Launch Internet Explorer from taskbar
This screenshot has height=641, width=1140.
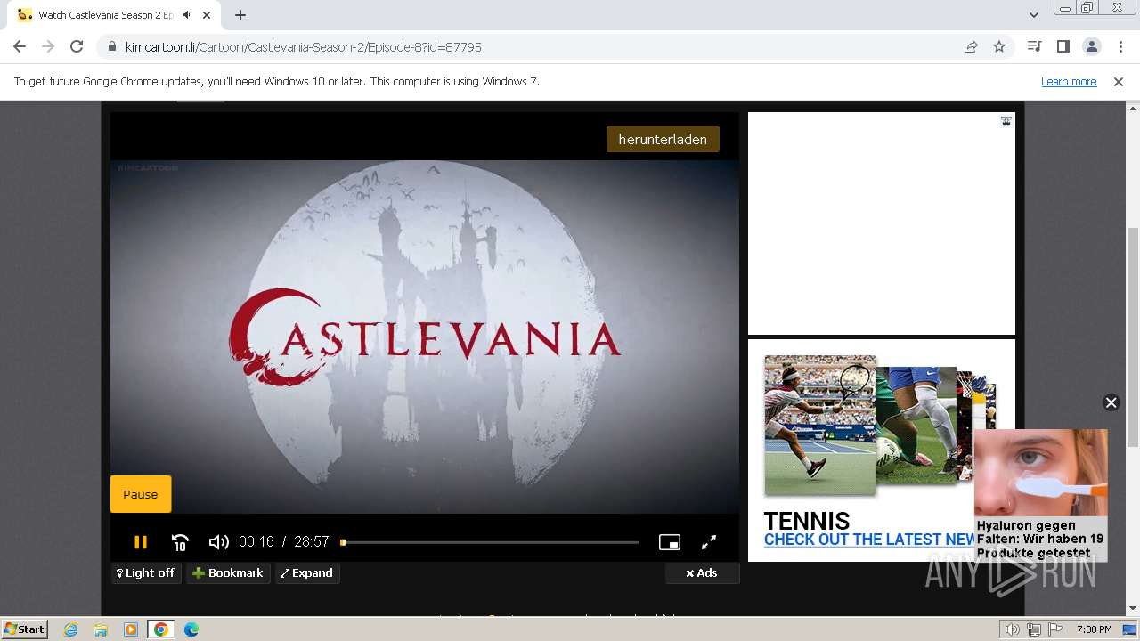click(70, 629)
